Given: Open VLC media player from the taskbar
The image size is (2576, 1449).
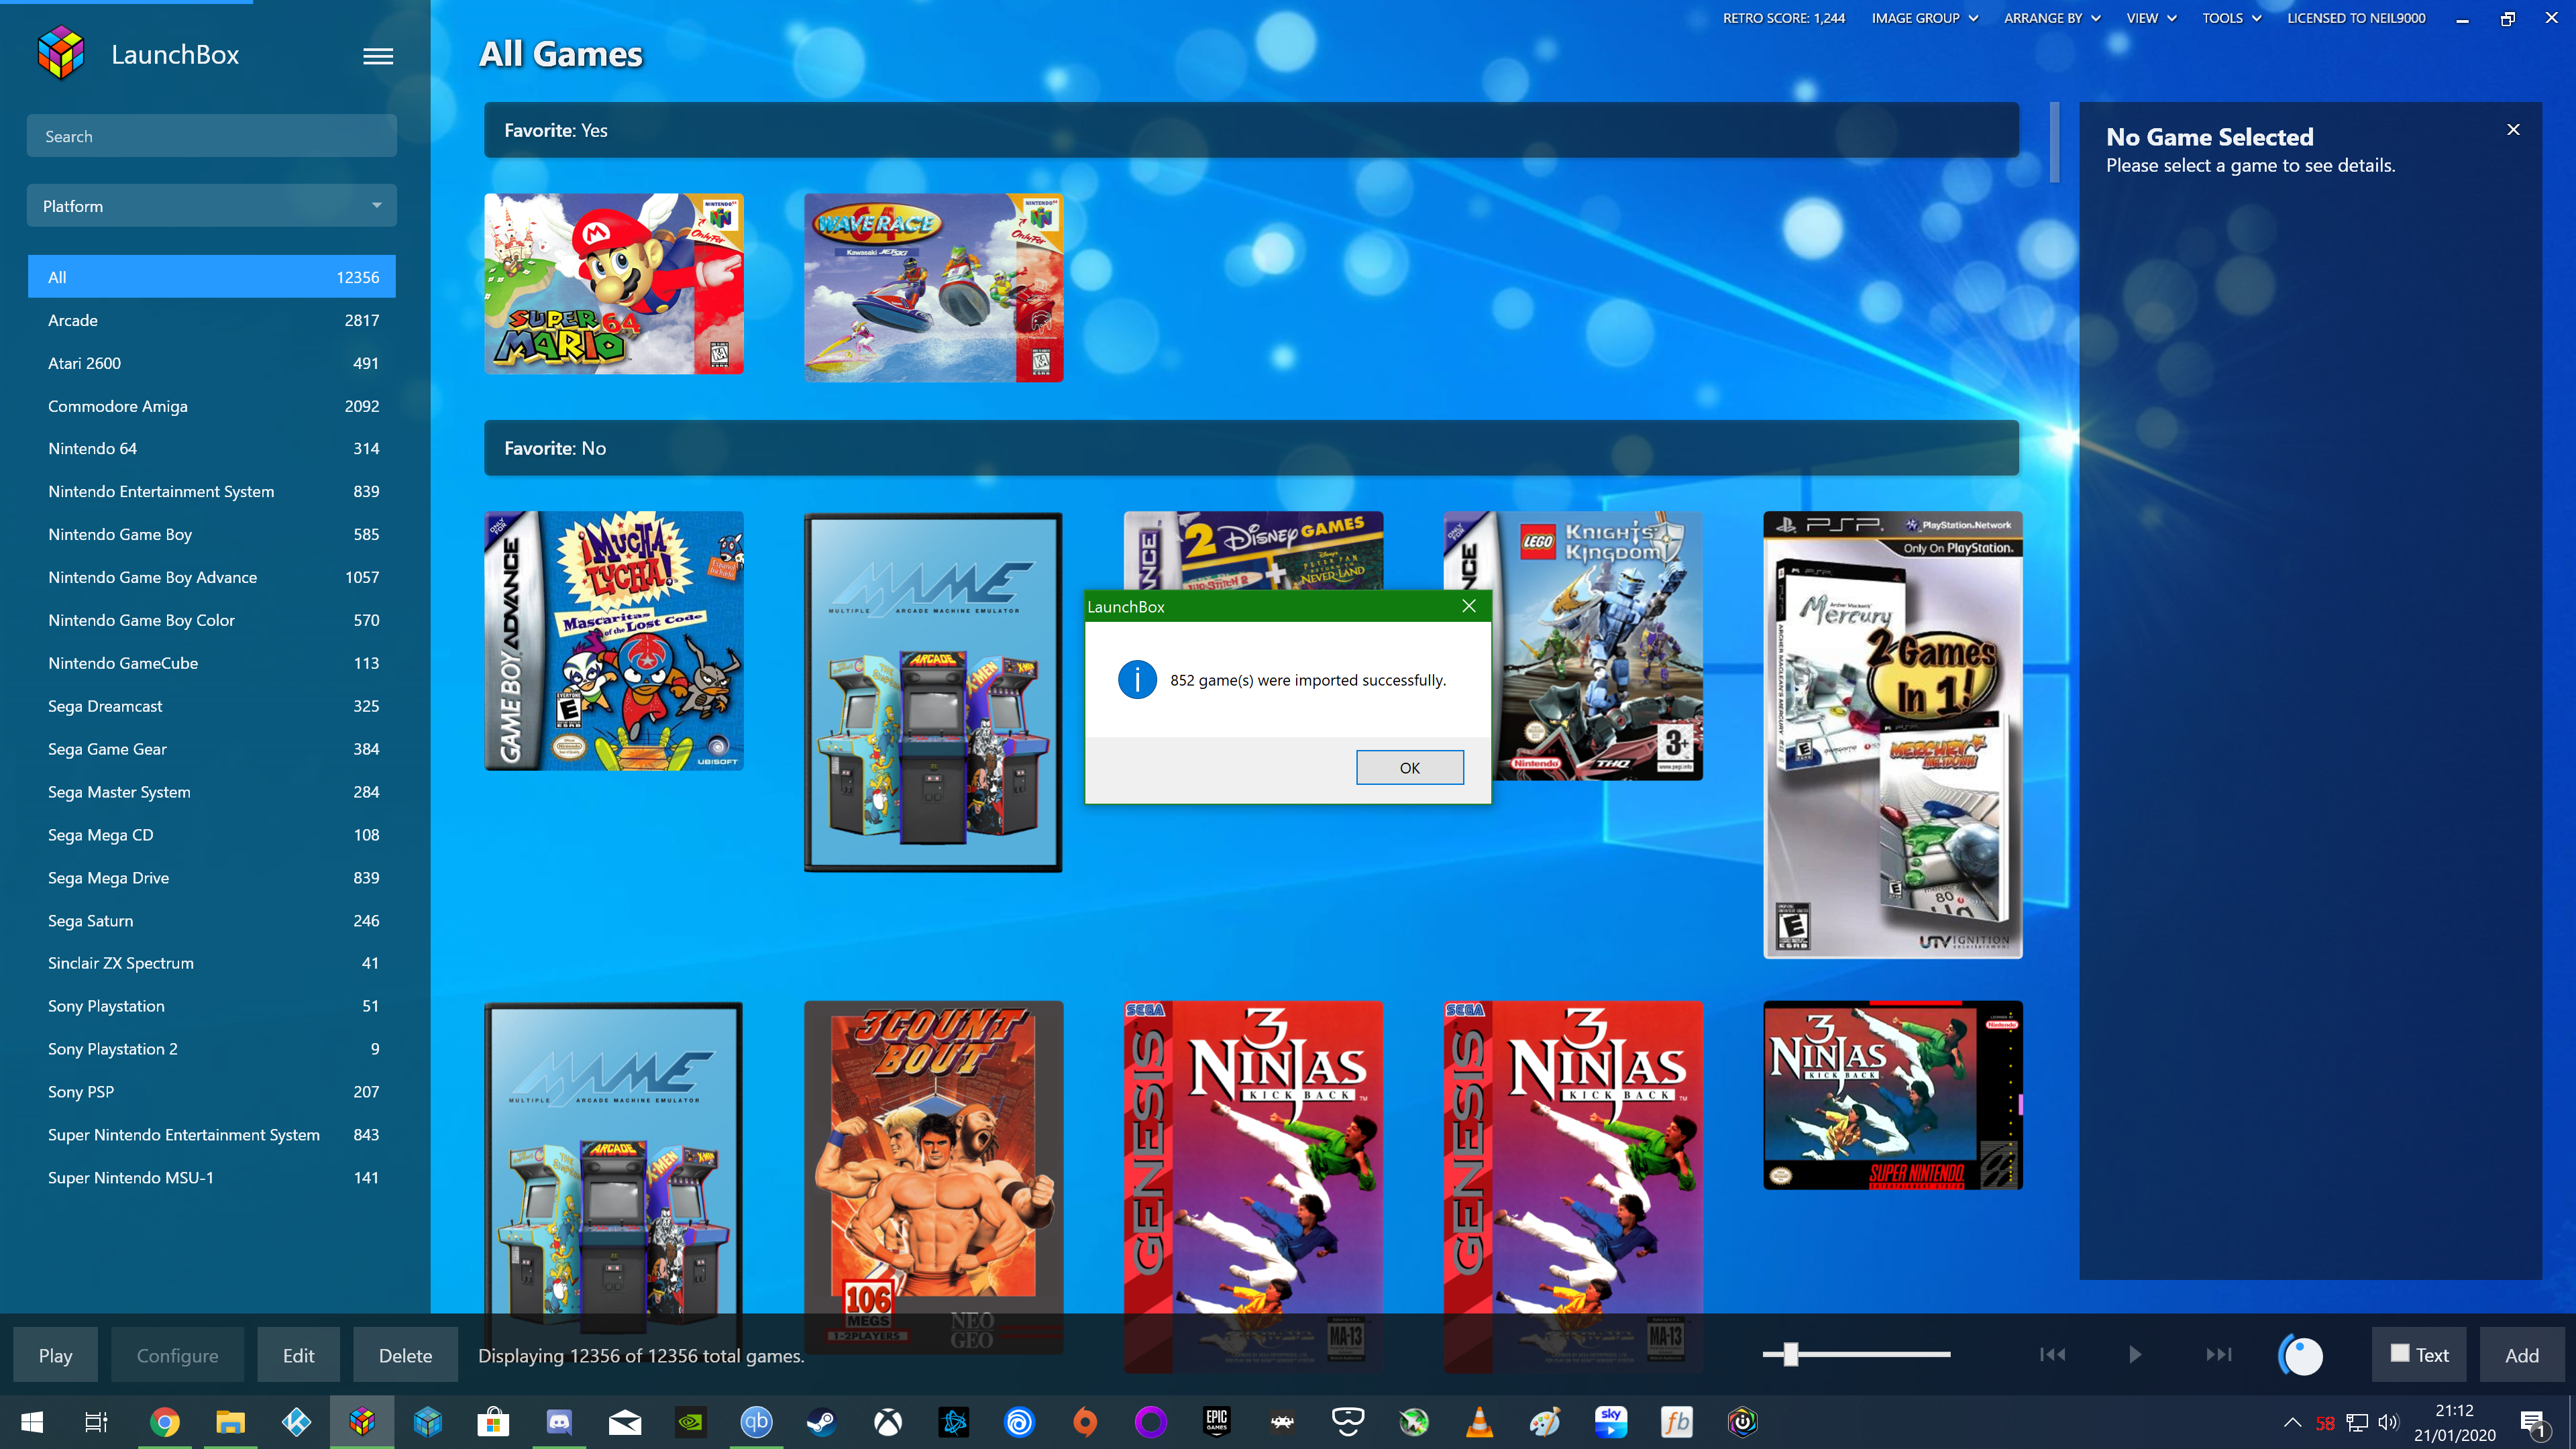Looking at the screenshot, I should point(1479,1421).
